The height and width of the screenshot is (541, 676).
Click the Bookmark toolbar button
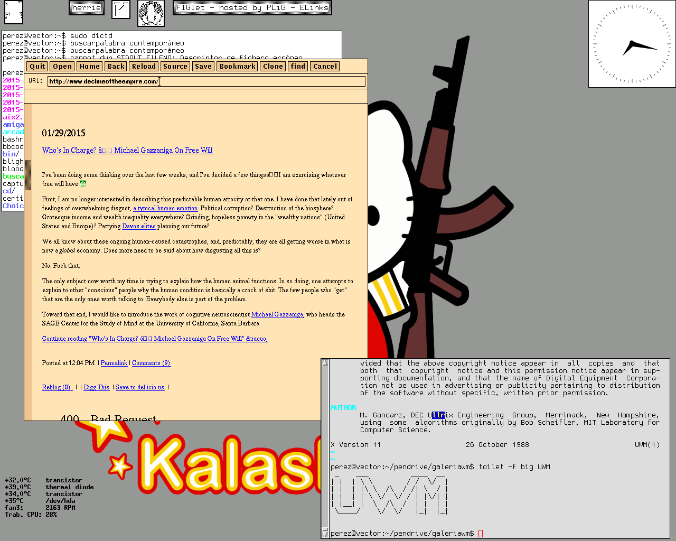[237, 67]
